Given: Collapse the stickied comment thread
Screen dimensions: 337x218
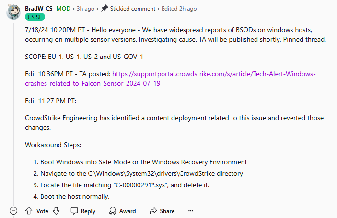Looking at the screenshot, I should (x=13, y=211).
